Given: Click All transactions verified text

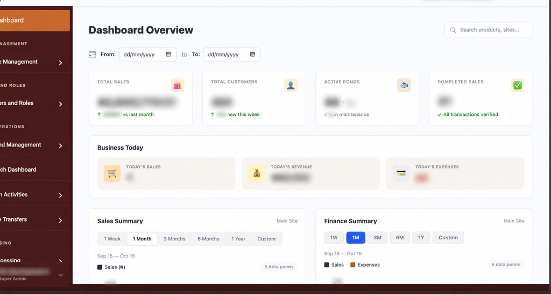Looking at the screenshot, I should pos(470,115).
